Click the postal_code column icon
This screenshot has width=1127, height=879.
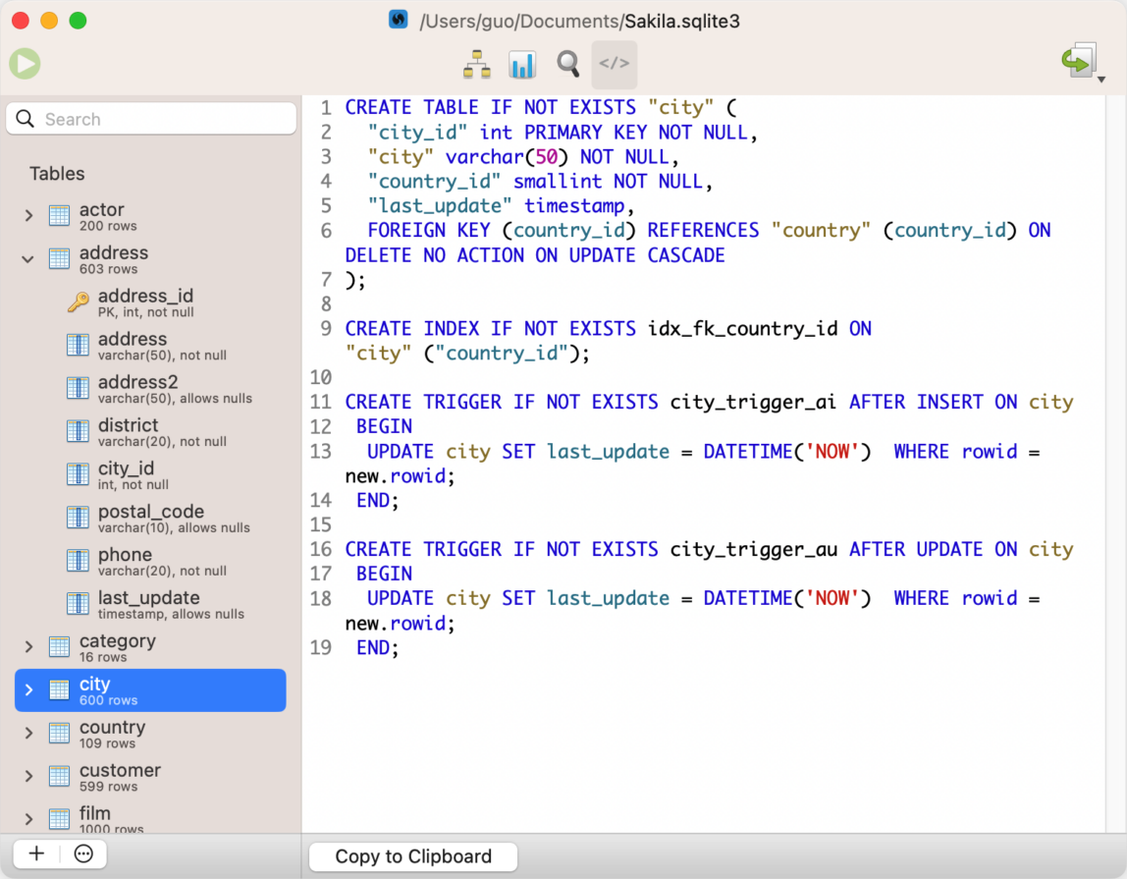pos(78,518)
